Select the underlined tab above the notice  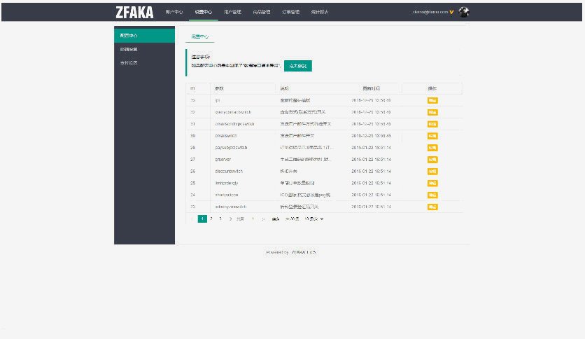(200, 36)
